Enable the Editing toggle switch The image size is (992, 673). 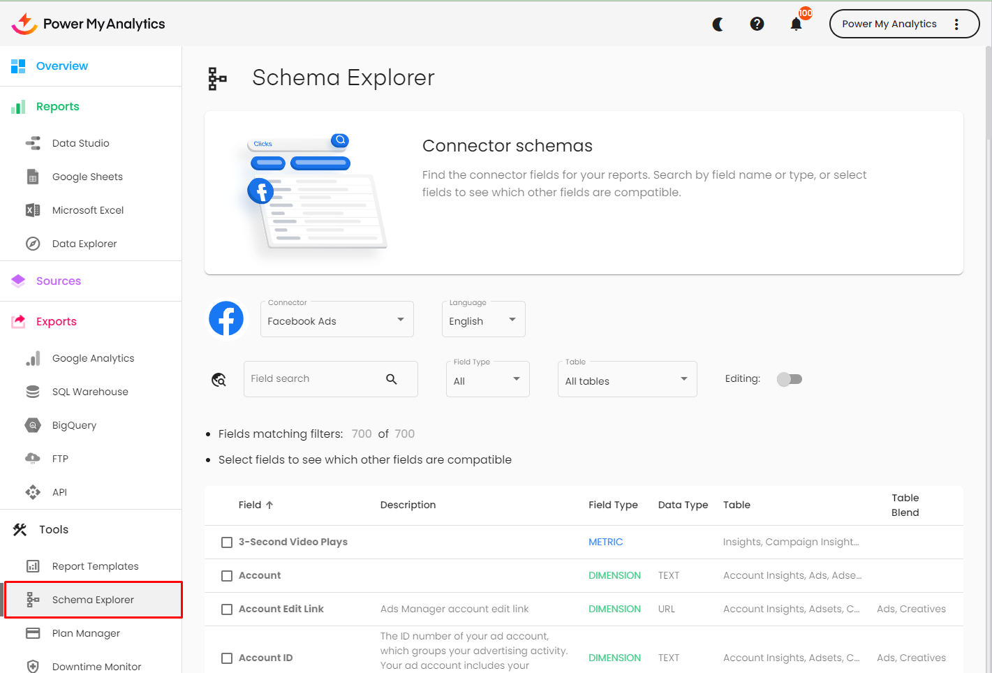coord(790,379)
